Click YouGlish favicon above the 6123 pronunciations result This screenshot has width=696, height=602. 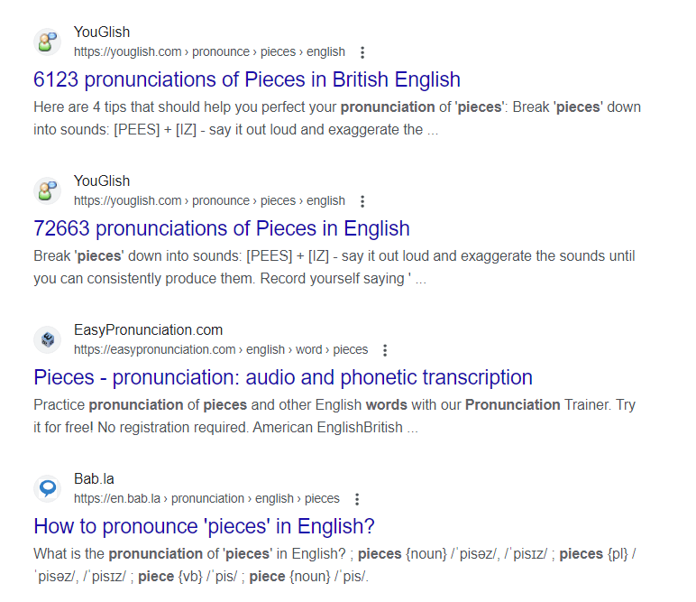click(x=47, y=42)
